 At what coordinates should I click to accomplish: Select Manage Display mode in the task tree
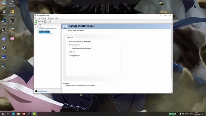(x=44, y=32)
